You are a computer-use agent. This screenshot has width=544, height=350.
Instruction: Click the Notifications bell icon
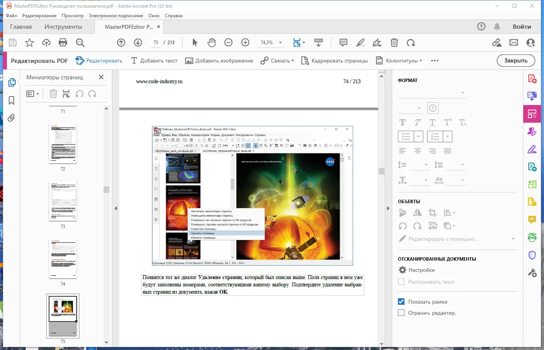497,26
